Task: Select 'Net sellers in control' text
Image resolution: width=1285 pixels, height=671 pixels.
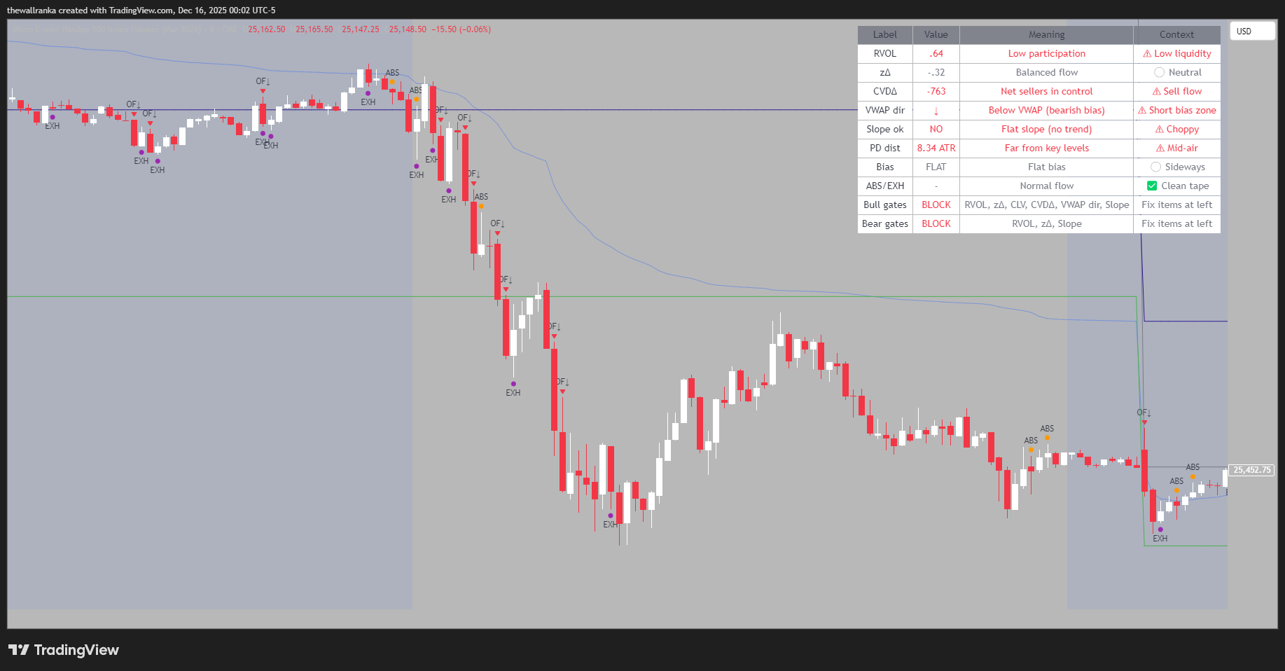Action: [1046, 91]
